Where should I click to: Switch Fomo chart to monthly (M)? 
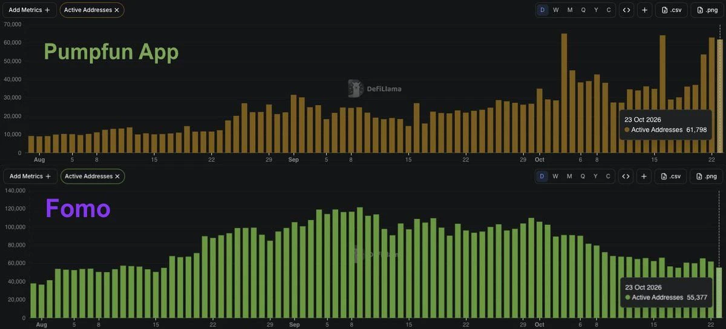(x=569, y=176)
